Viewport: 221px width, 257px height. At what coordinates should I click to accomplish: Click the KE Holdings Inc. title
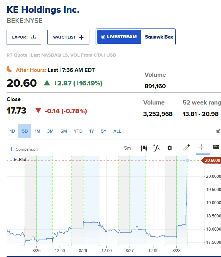click(x=43, y=10)
